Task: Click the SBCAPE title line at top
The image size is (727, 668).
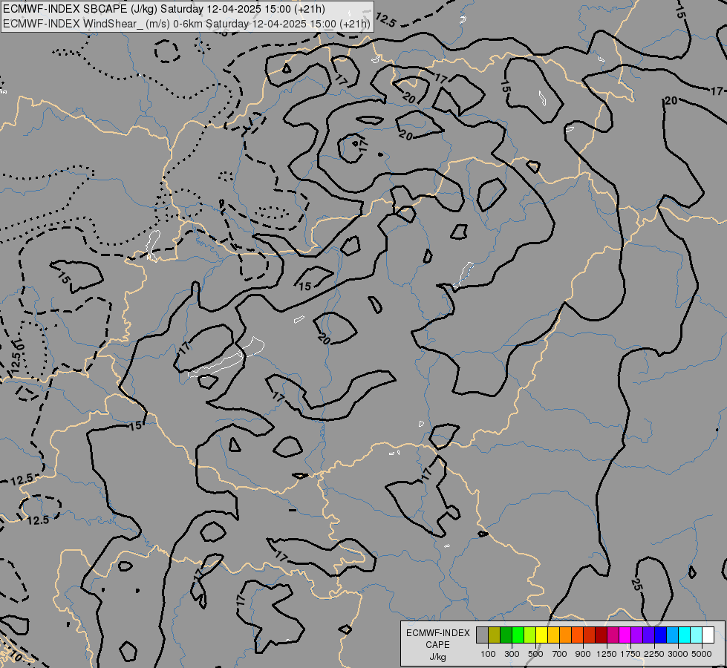Action: 163,9
